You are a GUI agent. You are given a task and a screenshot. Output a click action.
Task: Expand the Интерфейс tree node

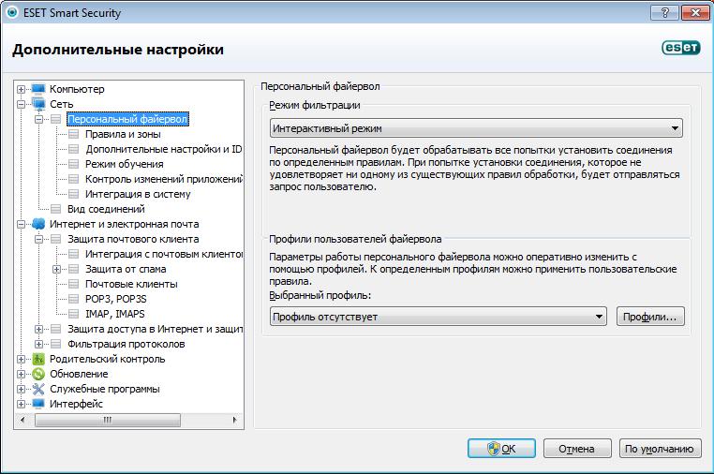point(21,405)
